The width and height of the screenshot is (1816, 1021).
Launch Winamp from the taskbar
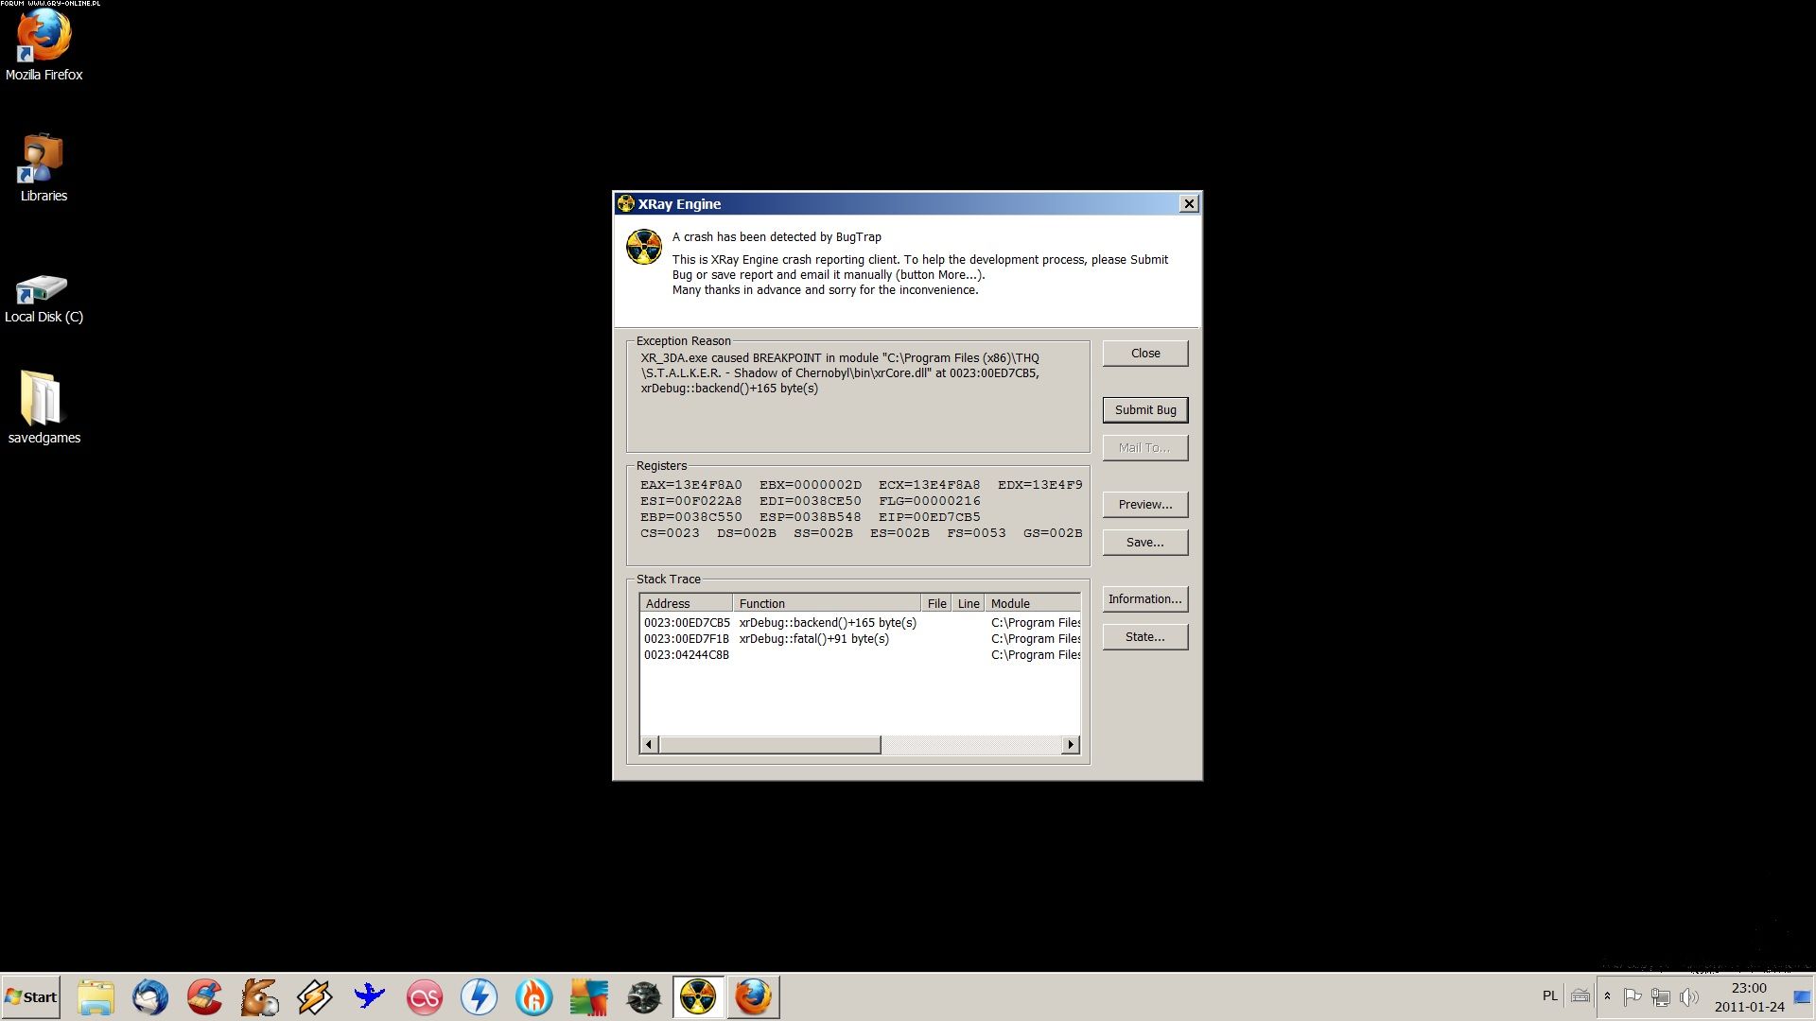pyautogui.click(x=315, y=997)
